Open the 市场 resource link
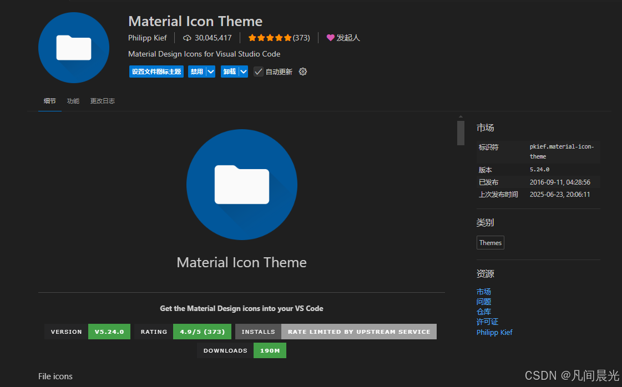The image size is (622, 387). pos(483,292)
